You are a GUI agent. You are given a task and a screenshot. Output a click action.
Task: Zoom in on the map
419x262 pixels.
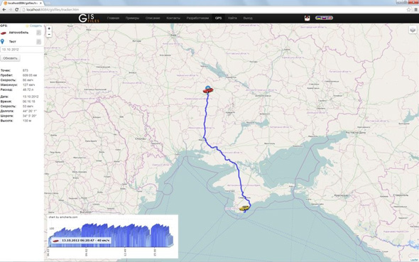click(49, 28)
